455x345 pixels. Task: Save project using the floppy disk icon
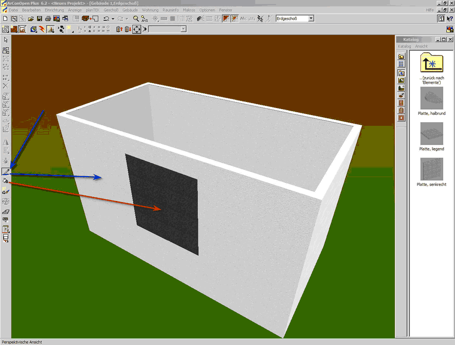[x=39, y=19]
